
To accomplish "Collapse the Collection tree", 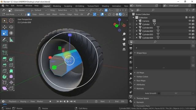I will [x=133, y=18].
